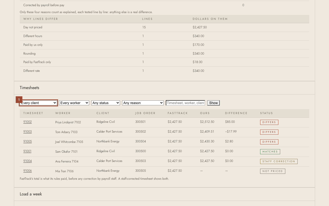Click the NOT PRICED status badge
This screenshot has height=206, width=329.
[x=273, y=171]
